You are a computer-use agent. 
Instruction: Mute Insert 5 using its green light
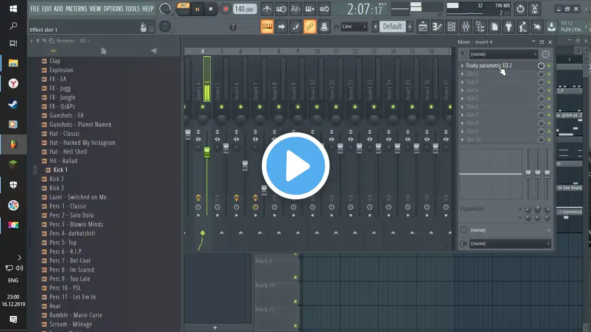coord(222,107)
